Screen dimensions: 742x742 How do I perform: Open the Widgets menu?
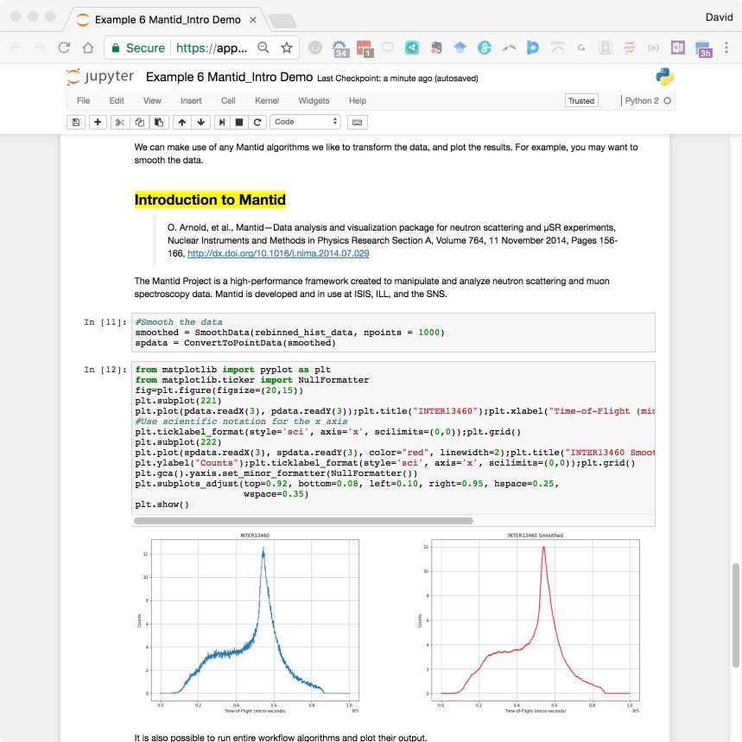click(314, 101)
